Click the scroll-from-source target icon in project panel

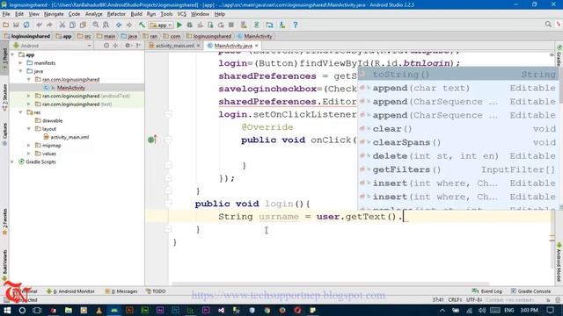[106, 46]
